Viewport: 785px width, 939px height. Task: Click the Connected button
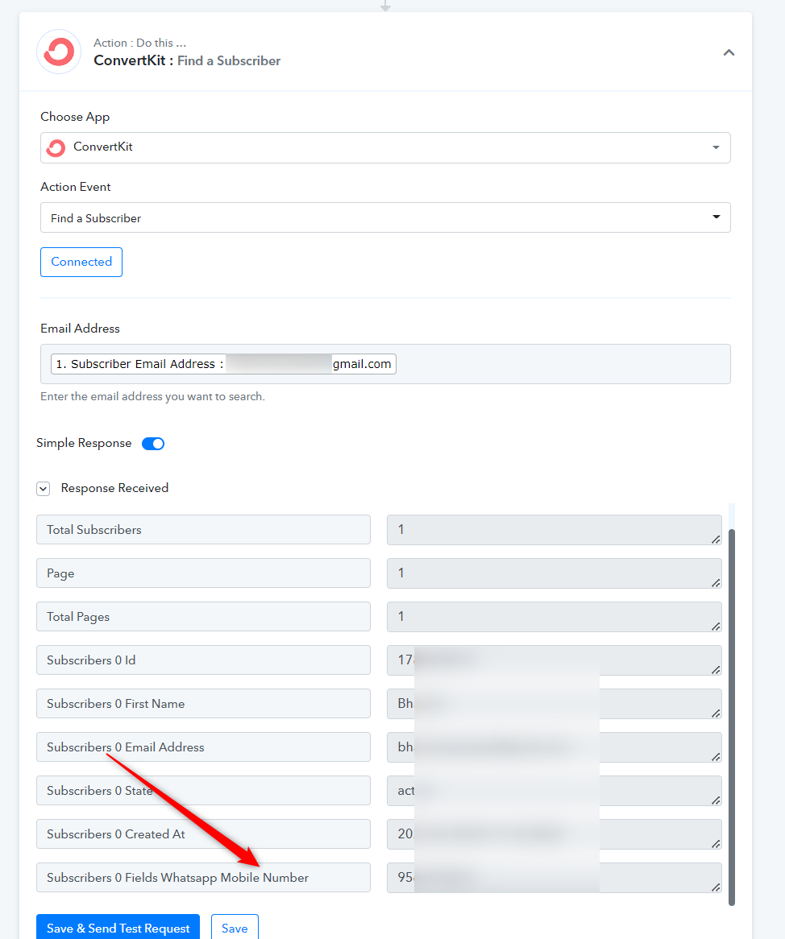pyautogui.click(x=81, y=262)
